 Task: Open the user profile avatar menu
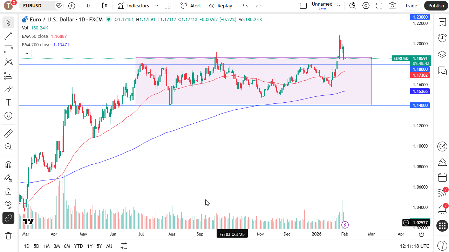coord(8,6)
